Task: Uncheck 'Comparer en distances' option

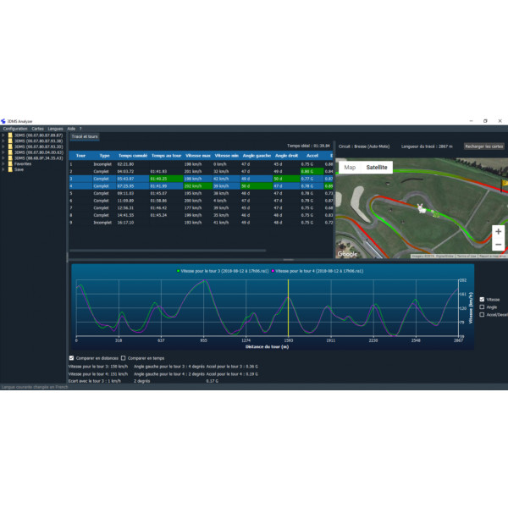Action: (x=71, y=358)
